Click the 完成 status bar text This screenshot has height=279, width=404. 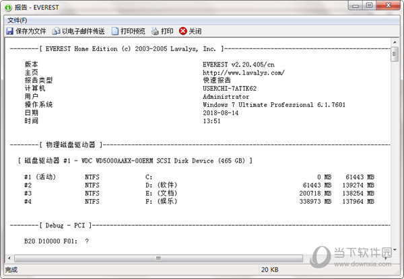coord(11,270)
